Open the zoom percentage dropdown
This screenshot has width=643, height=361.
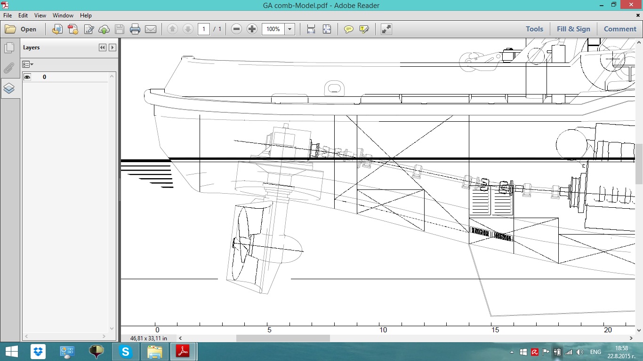tap(290, 29)
